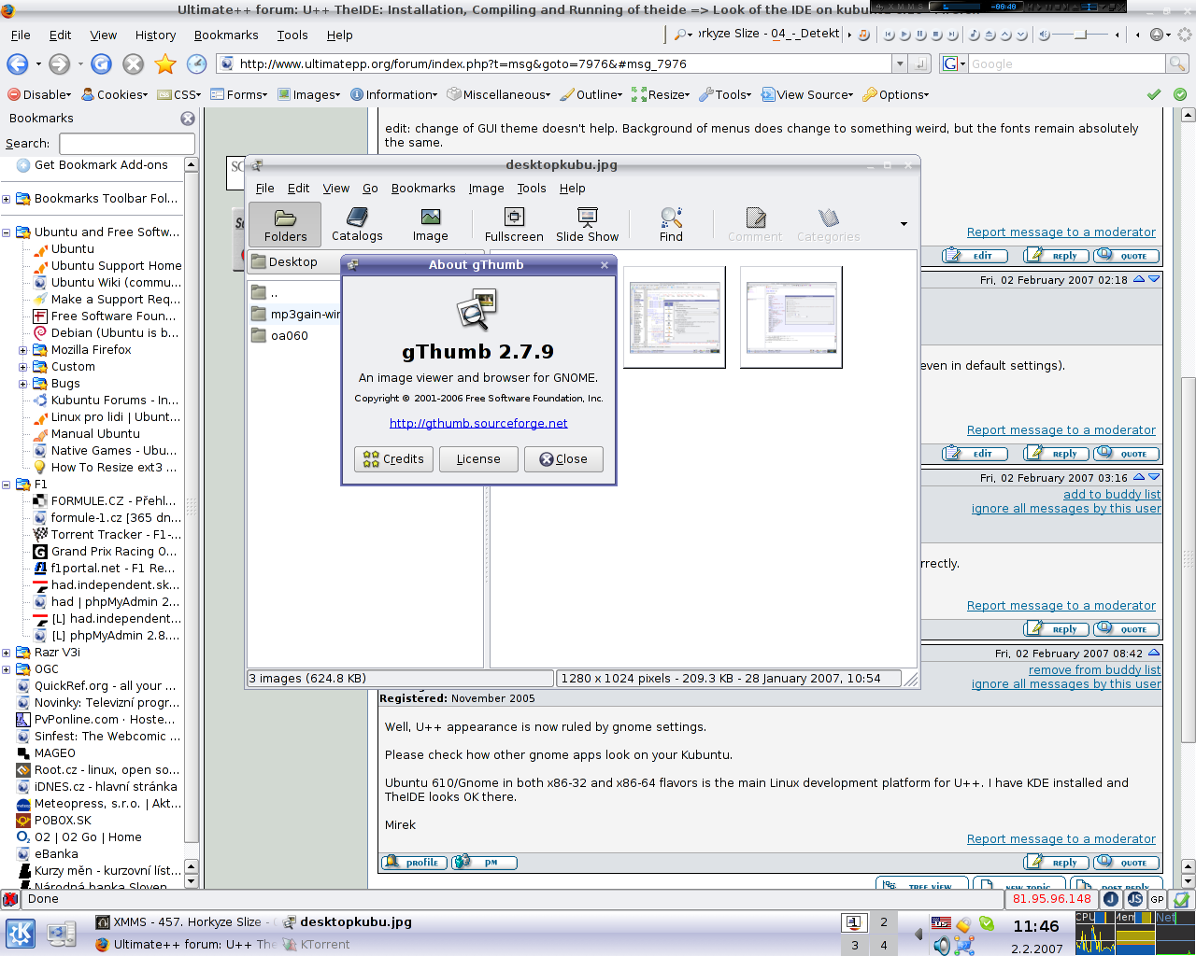Toggle JavaScript via the JS status bar icon
The width and height of the screenshot is (1196, 956).
(1134, 899)
